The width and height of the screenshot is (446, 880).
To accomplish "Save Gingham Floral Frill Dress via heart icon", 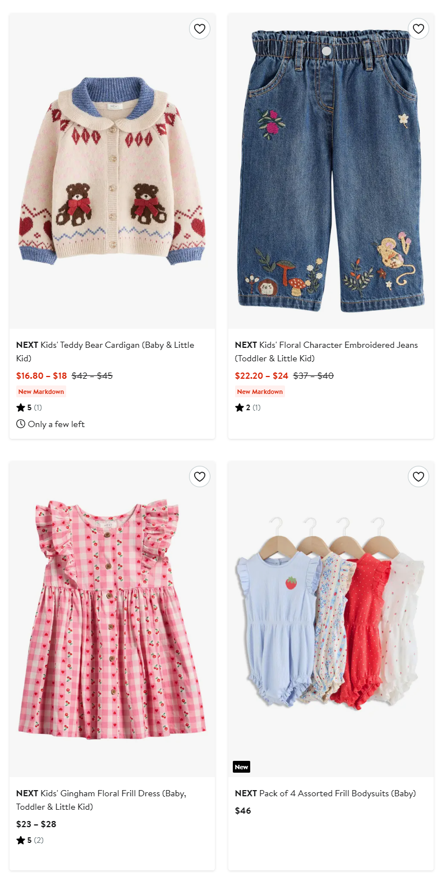I will (x=200, y=477).
